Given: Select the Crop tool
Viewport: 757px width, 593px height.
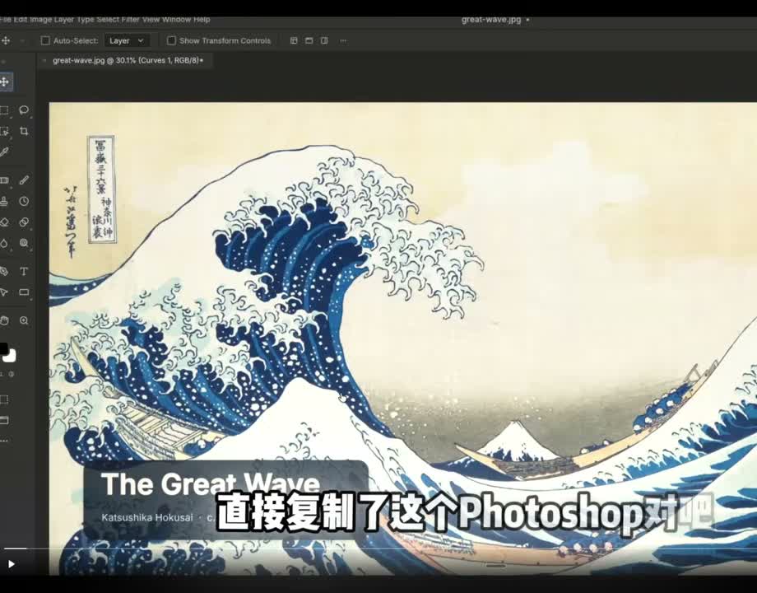Looking at the screenshot, I should [x=24, y=132].
